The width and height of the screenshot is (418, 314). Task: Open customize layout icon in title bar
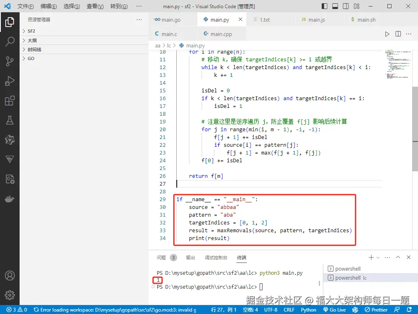[x=356, y=6]
